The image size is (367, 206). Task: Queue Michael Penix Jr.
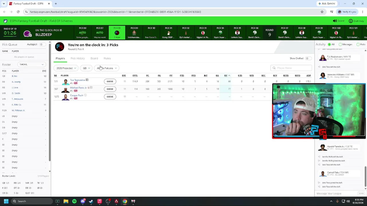pyautogui.click(x=110, y=89)
